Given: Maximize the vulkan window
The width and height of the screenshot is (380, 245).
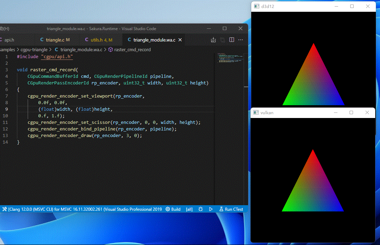Looking at the screenshot, I should [351, 112].
